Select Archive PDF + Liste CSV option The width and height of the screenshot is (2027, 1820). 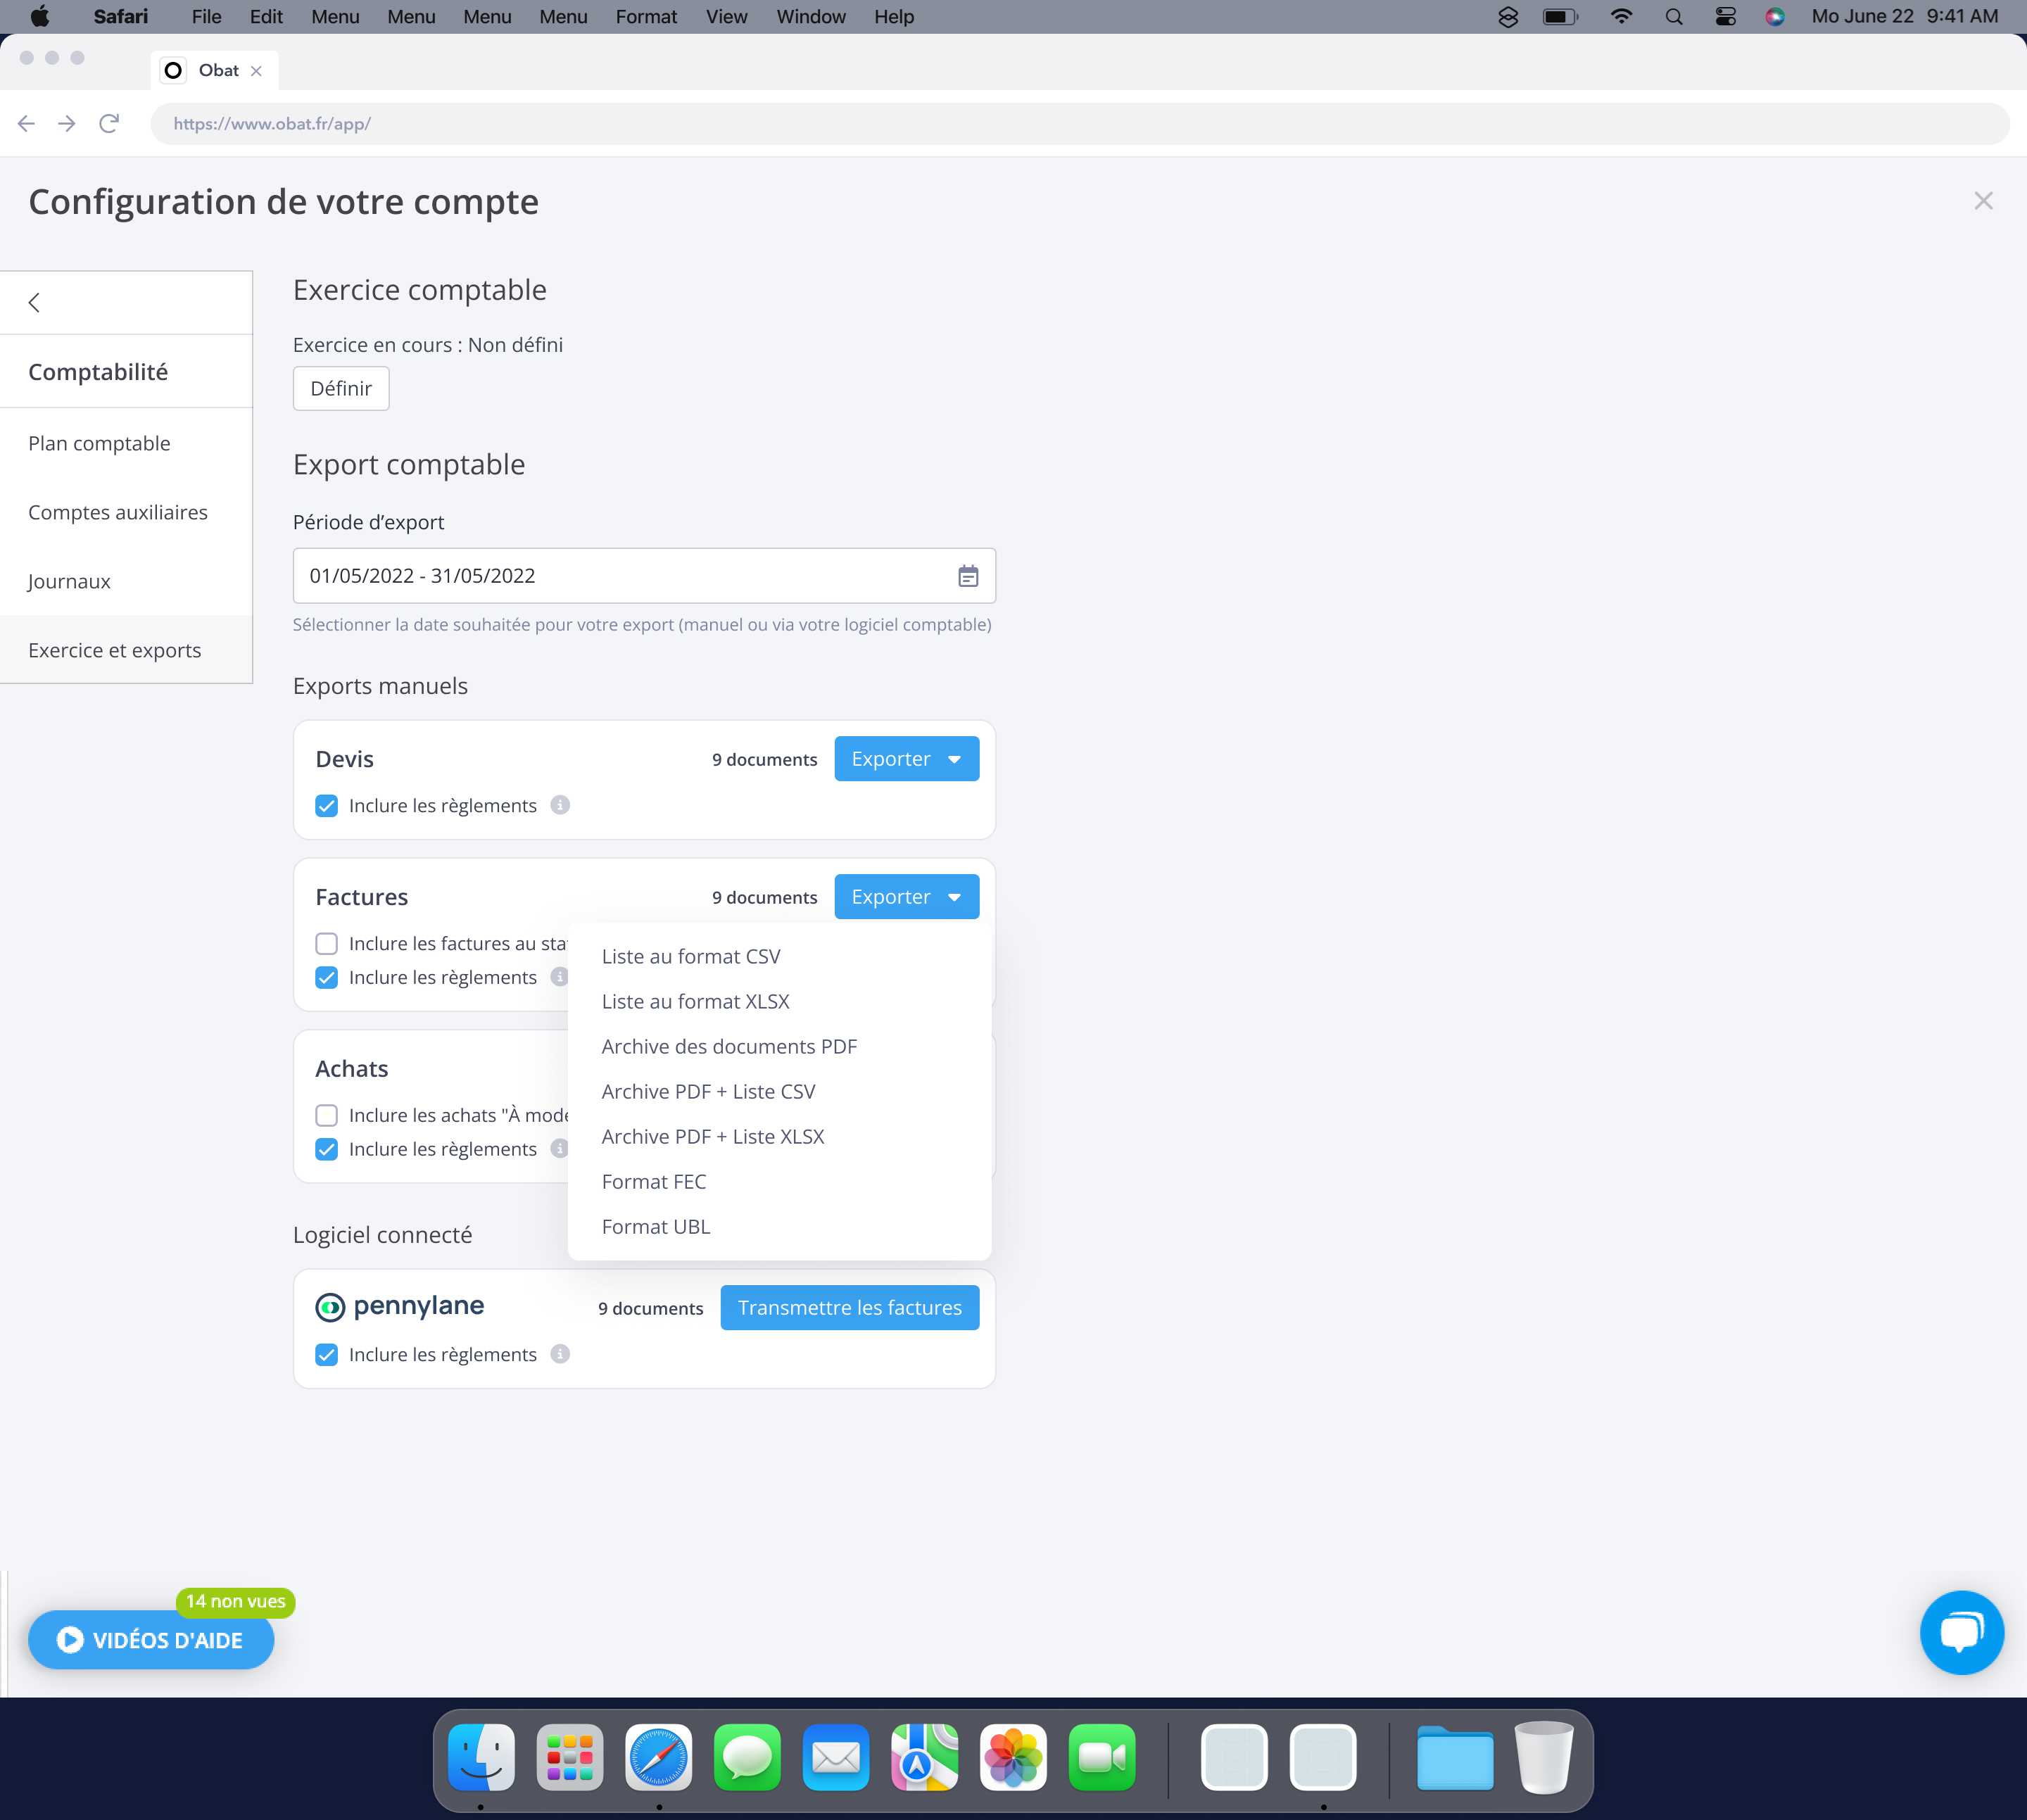[x=708, y=1092]
